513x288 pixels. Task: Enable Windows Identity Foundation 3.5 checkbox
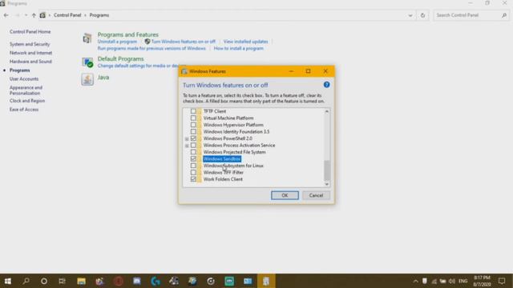193,131
